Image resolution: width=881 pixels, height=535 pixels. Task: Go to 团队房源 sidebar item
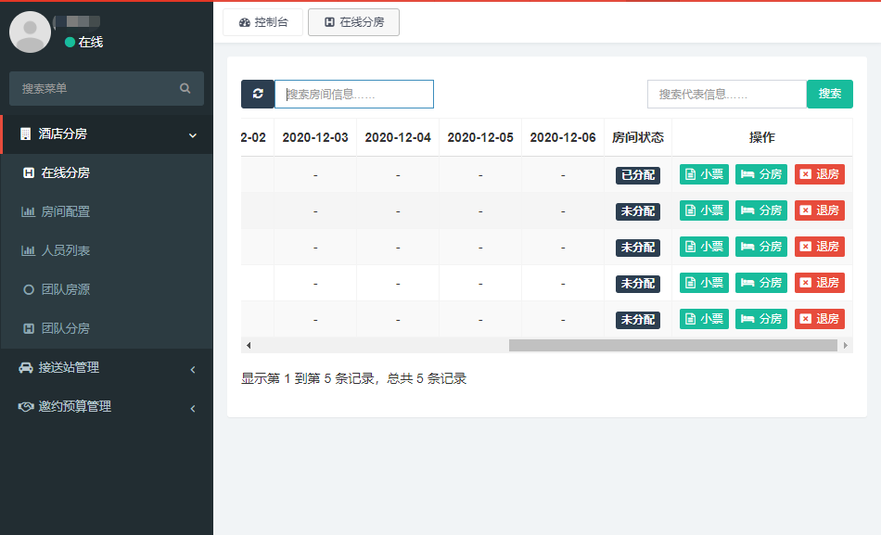click(x=65, y=290)
